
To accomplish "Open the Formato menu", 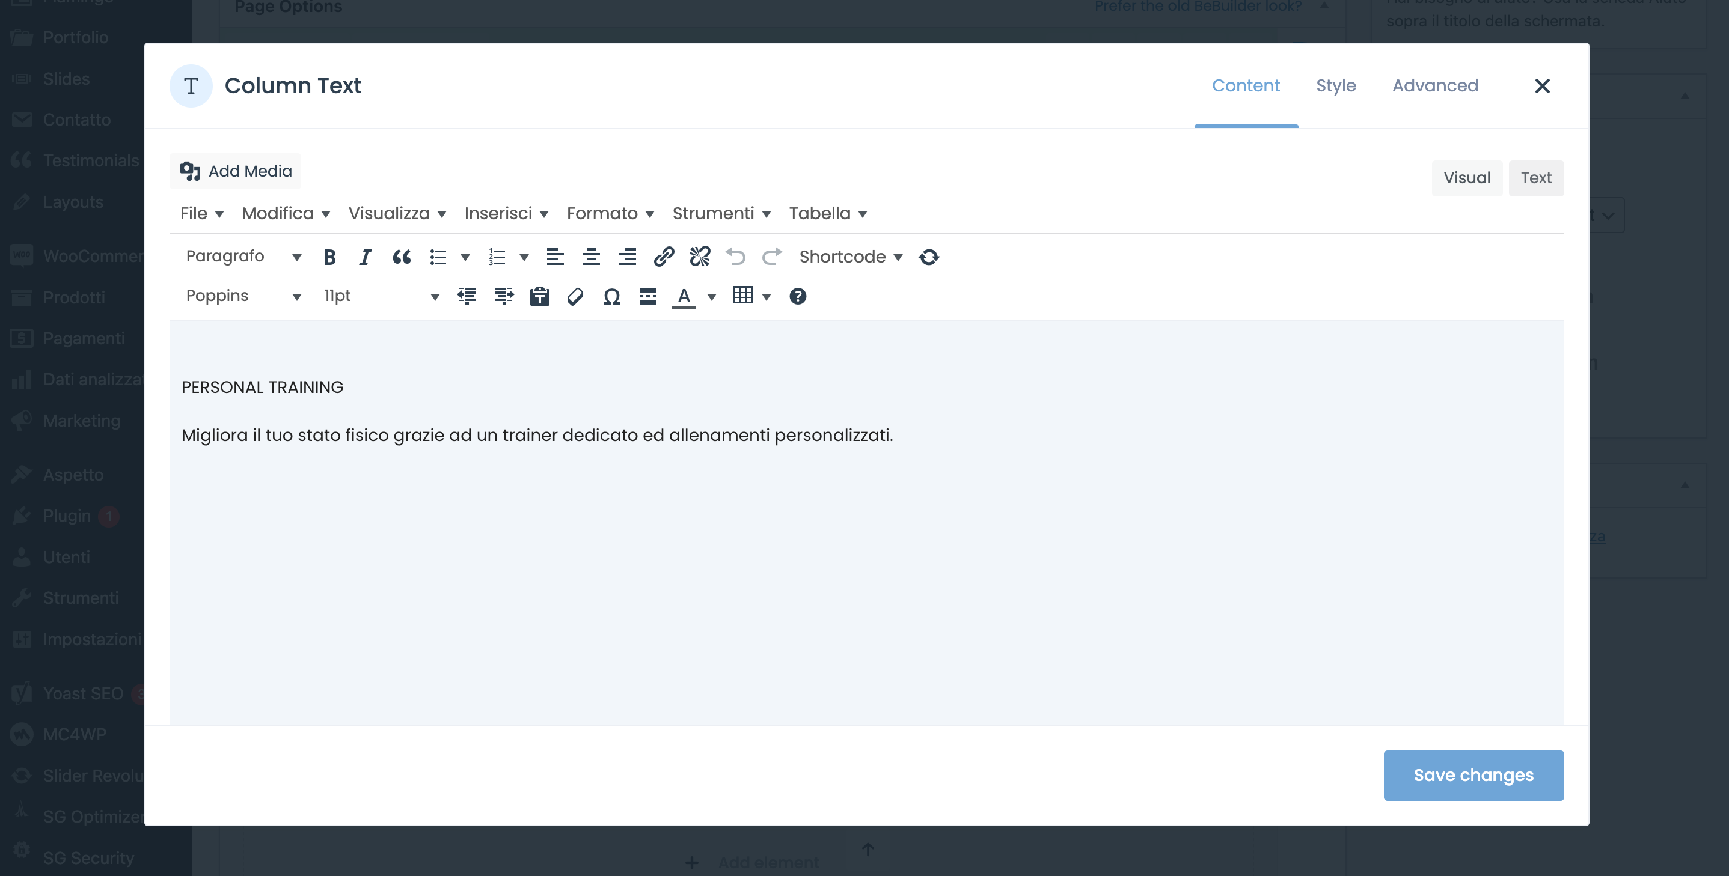I will (610, 213).
